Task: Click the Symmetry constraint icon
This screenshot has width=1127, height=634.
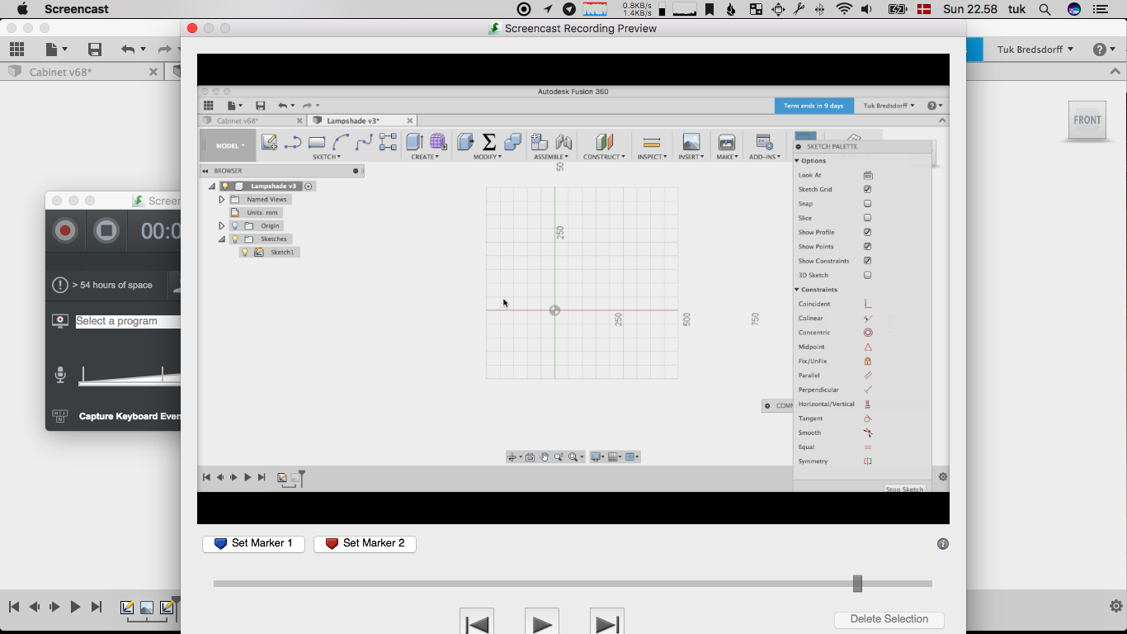Action: pos(867,461)
